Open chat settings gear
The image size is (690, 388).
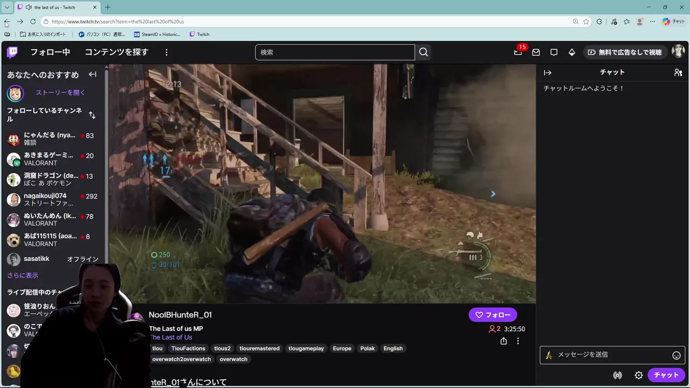click(639, 375)
